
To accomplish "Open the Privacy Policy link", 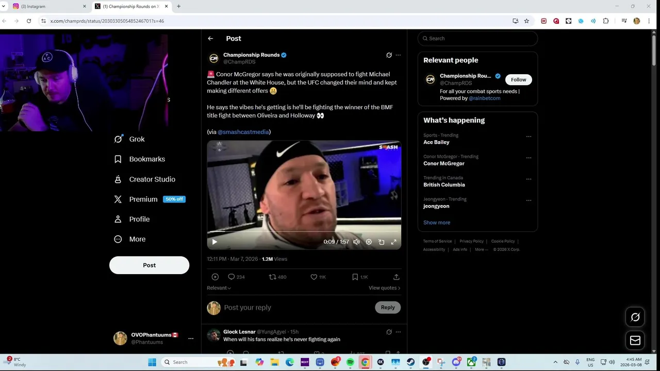I will [471, 241].
